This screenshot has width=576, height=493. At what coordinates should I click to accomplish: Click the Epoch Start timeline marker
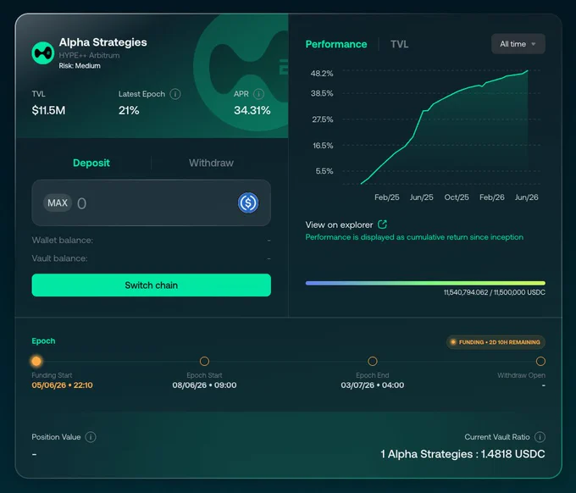click(x=204, y=361)
